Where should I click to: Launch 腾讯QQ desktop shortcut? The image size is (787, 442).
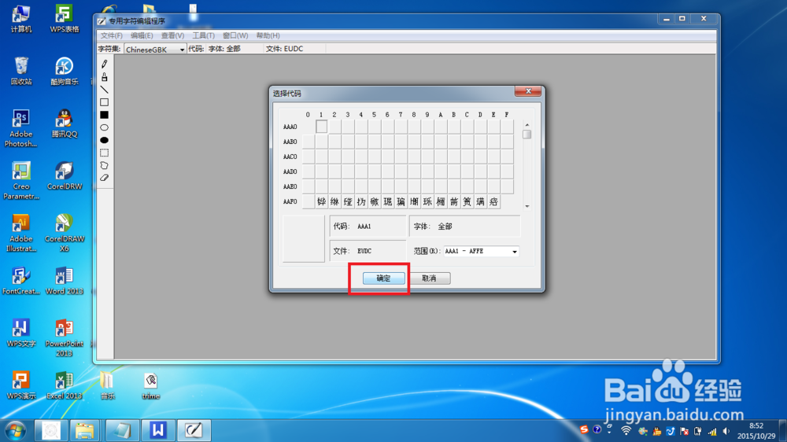click(x=65, y=123)
